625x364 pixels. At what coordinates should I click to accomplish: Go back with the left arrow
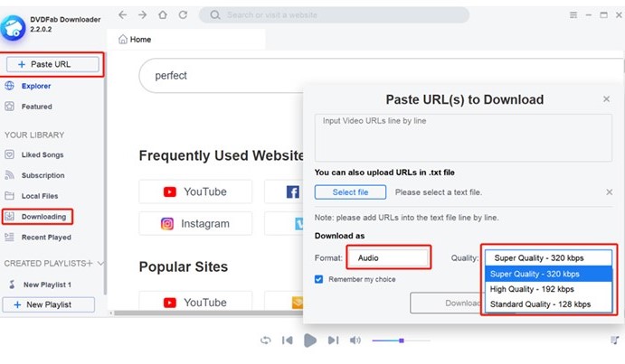(x=123, y=15)
